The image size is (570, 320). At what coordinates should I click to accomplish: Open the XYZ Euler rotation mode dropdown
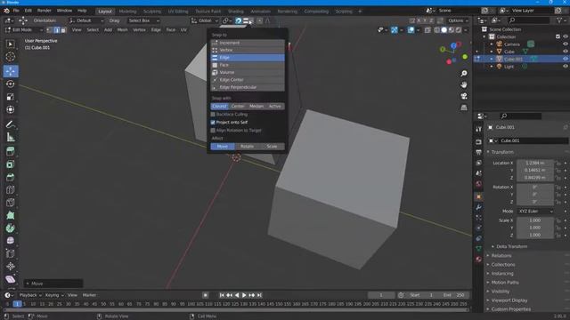click(535, 212)
